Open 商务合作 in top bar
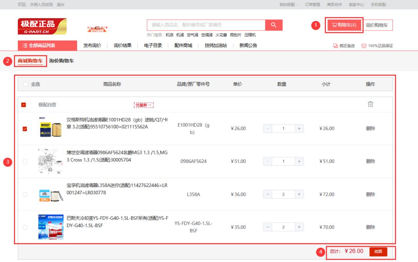The height and width of the screenshot is (262, 418). [x=334, y=5]
